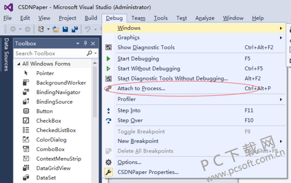Click the Navigate Backward arrow icon
The width and height of the screenshot is (291, 183).
tap(13, 29)
